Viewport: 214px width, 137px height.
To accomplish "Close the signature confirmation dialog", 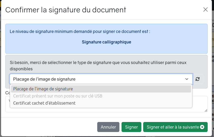I will click(x=205, y=10).
